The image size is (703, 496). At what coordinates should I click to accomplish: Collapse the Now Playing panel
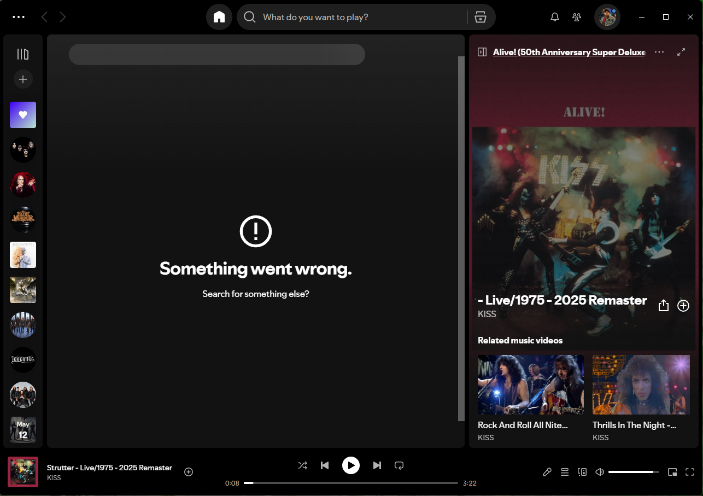[482, 51]
